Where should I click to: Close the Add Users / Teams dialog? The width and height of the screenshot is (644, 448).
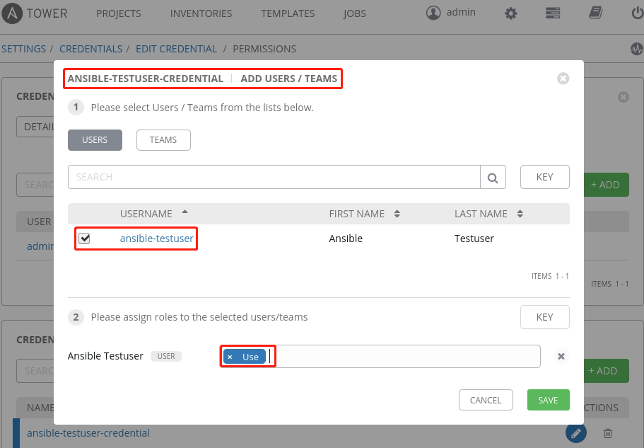(563, 79)
